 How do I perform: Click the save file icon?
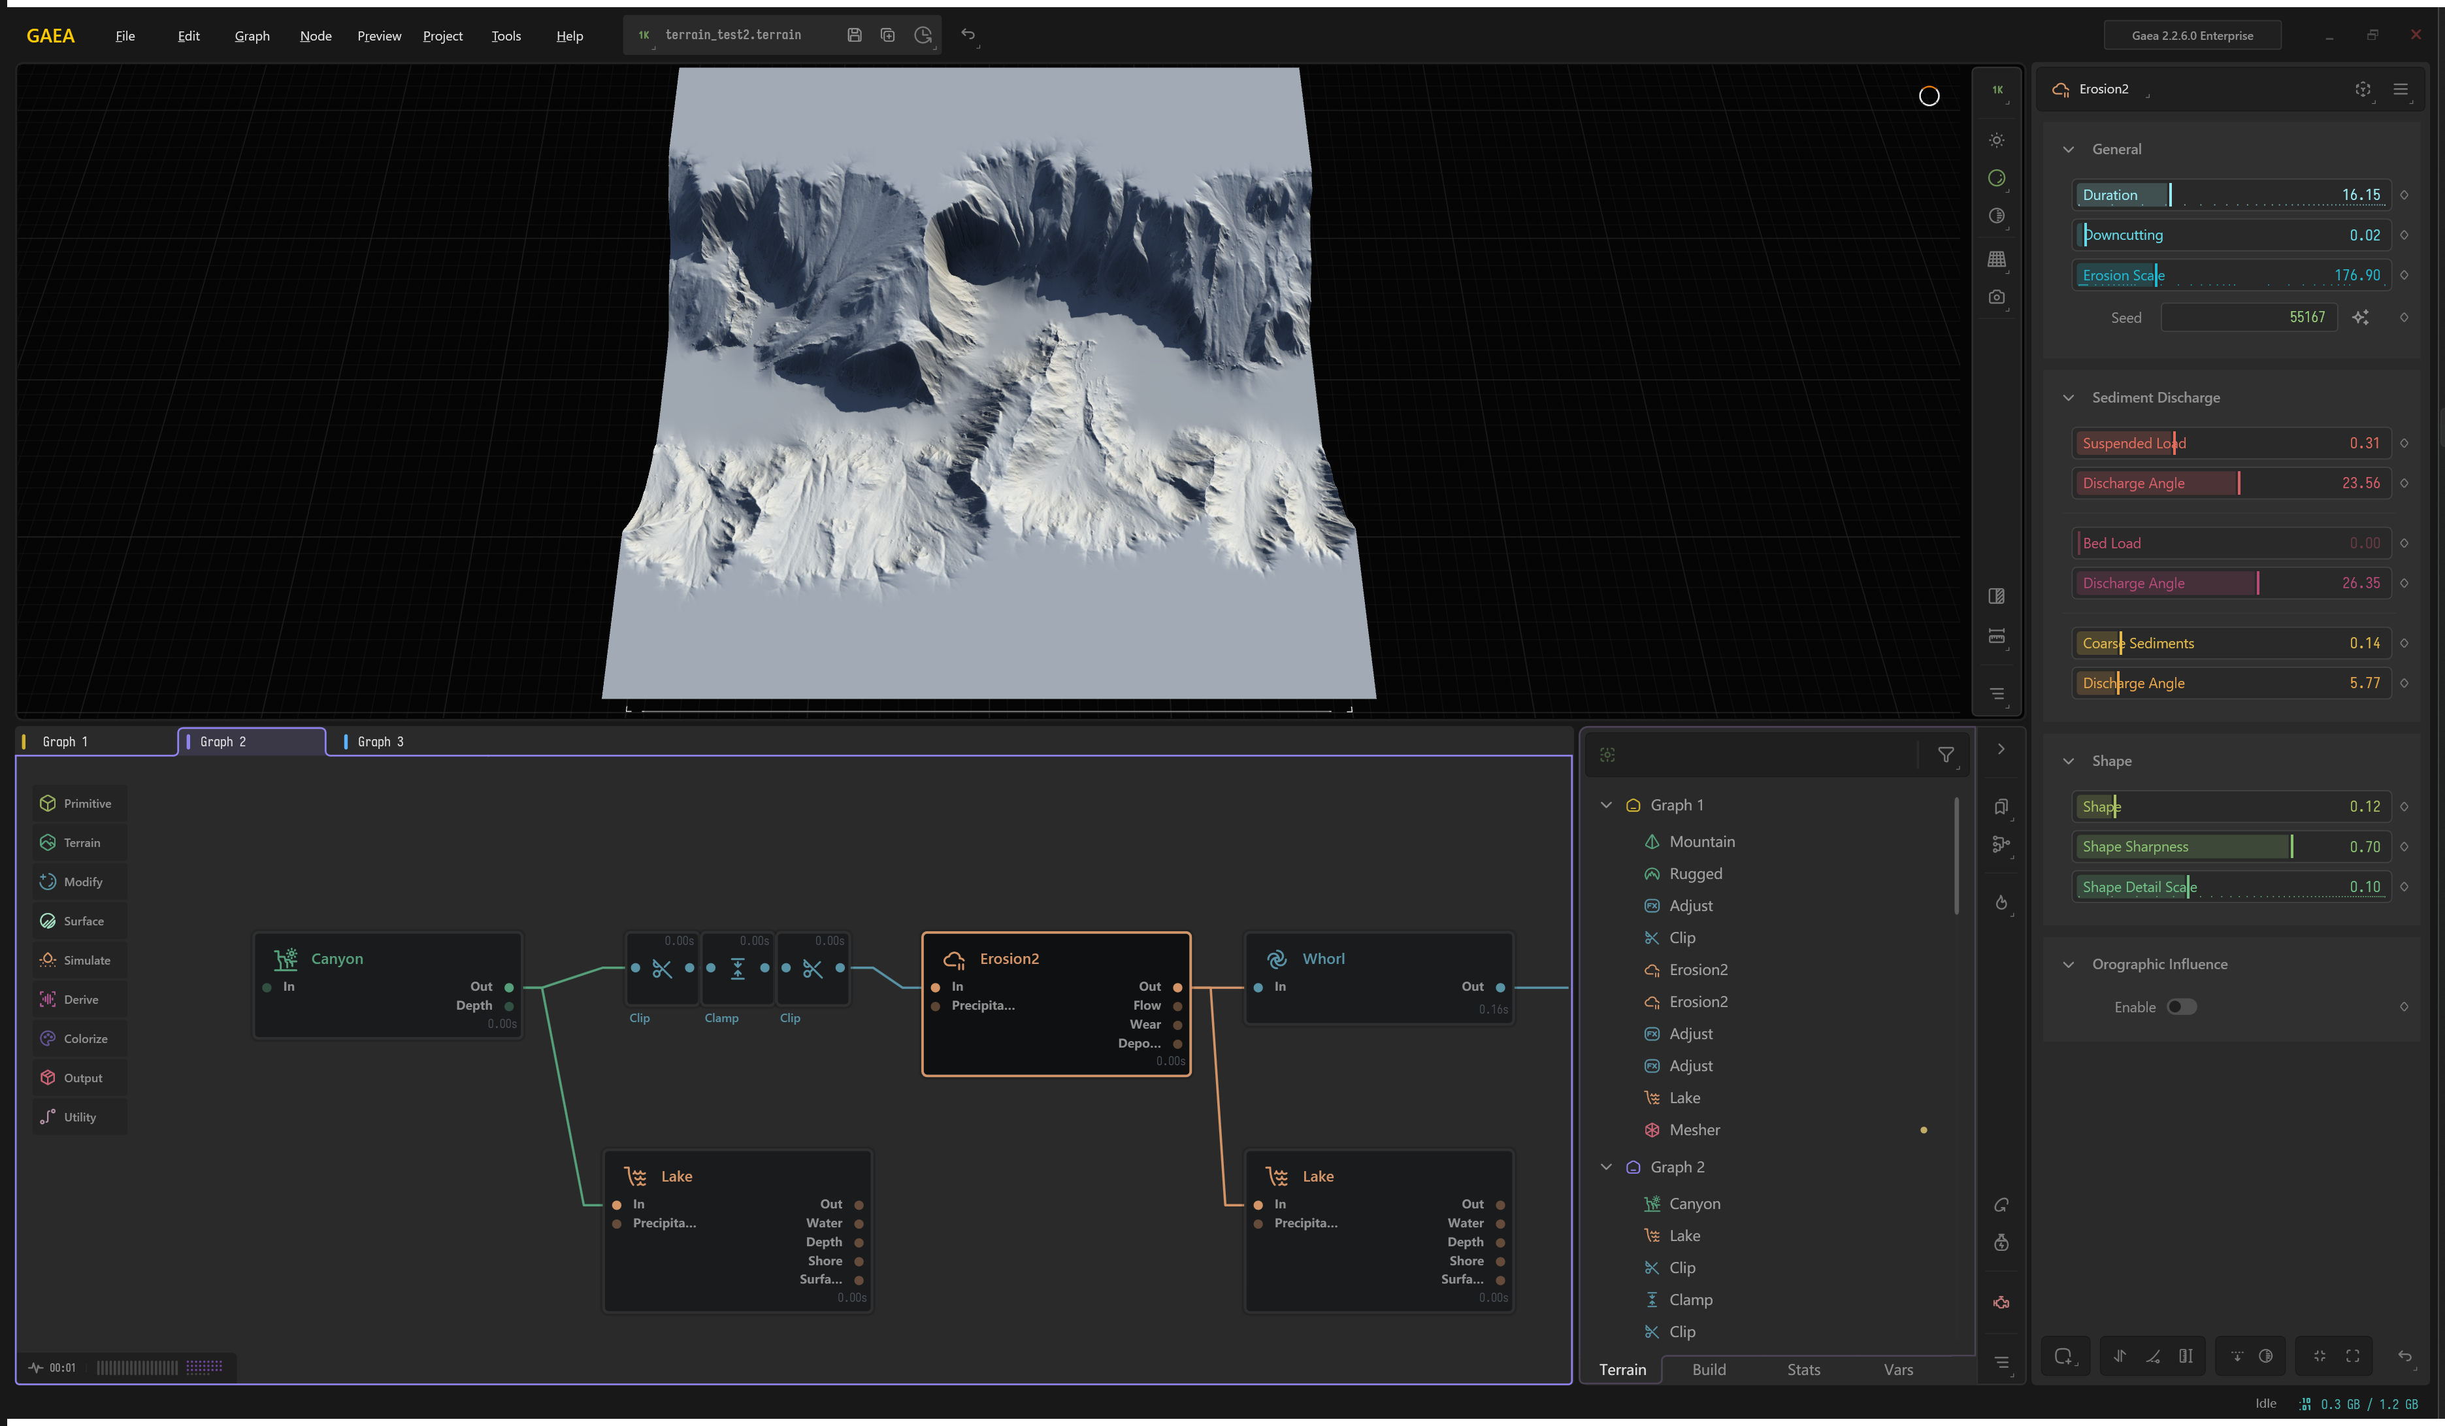tap(854, 35)
